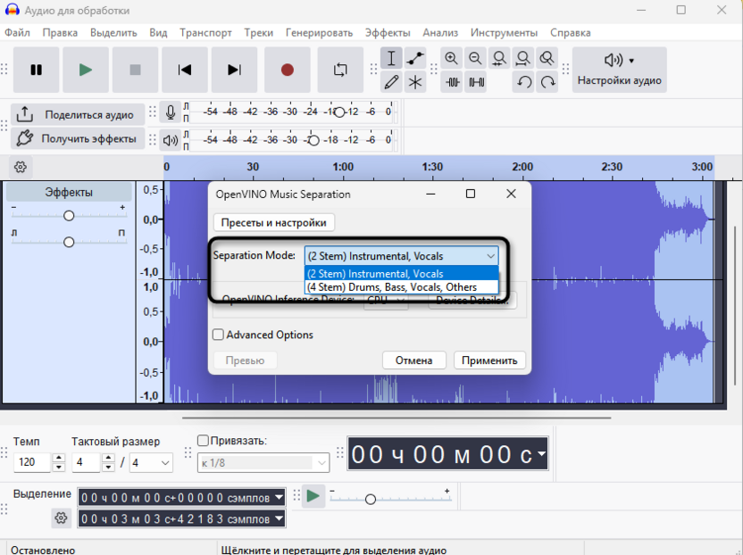Open the Эффекты menu
The height and width of the screenshot is (555, 743).
[x=388, y=33]
